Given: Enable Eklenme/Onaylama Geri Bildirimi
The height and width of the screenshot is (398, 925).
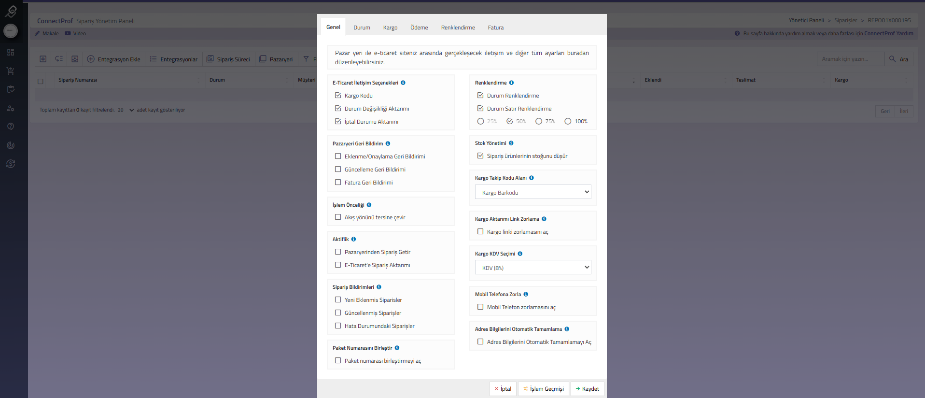Looking at the screenshot, I should coord(338,156).
